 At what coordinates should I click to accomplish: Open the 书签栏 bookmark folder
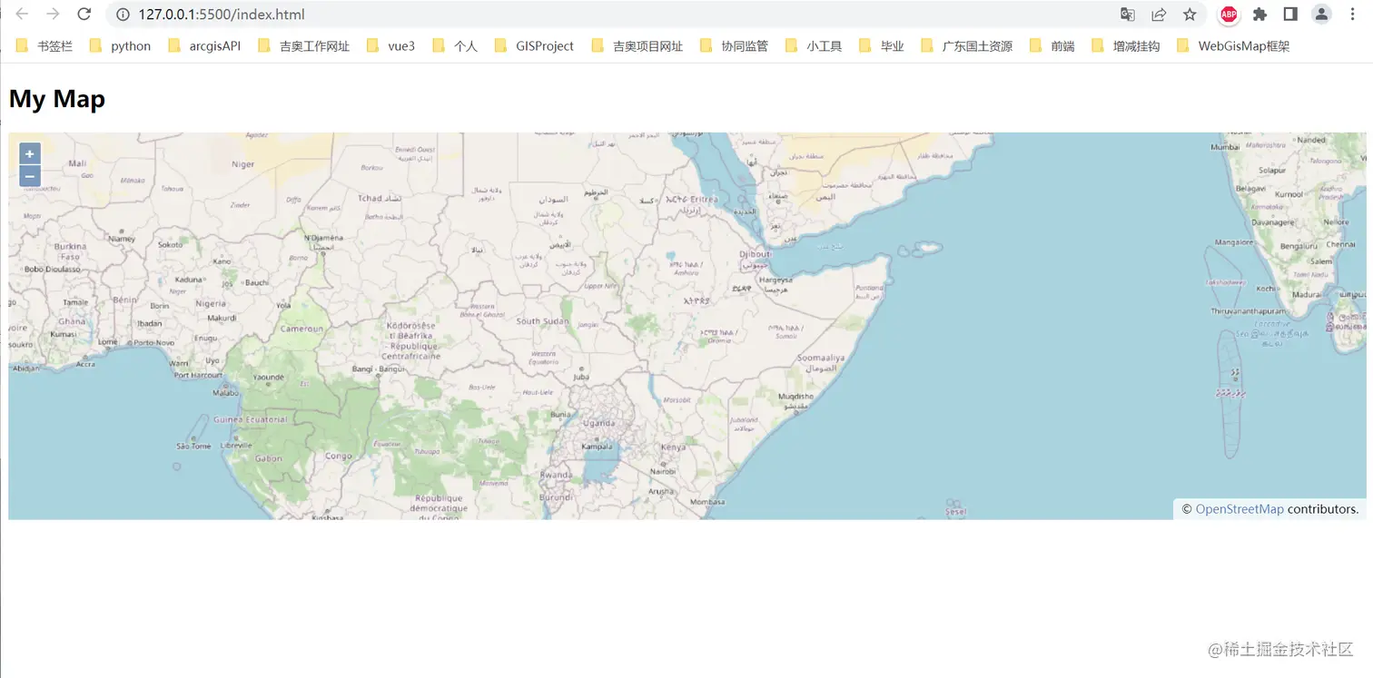pos(44,46)
